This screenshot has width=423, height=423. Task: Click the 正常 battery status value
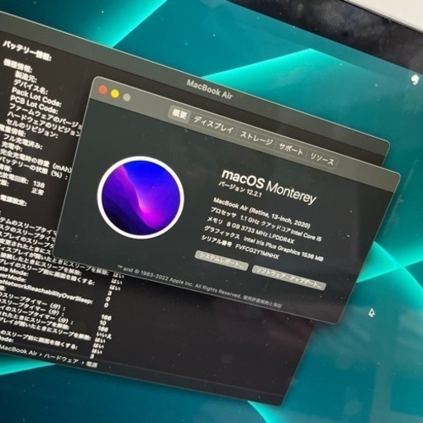point(38,191)
